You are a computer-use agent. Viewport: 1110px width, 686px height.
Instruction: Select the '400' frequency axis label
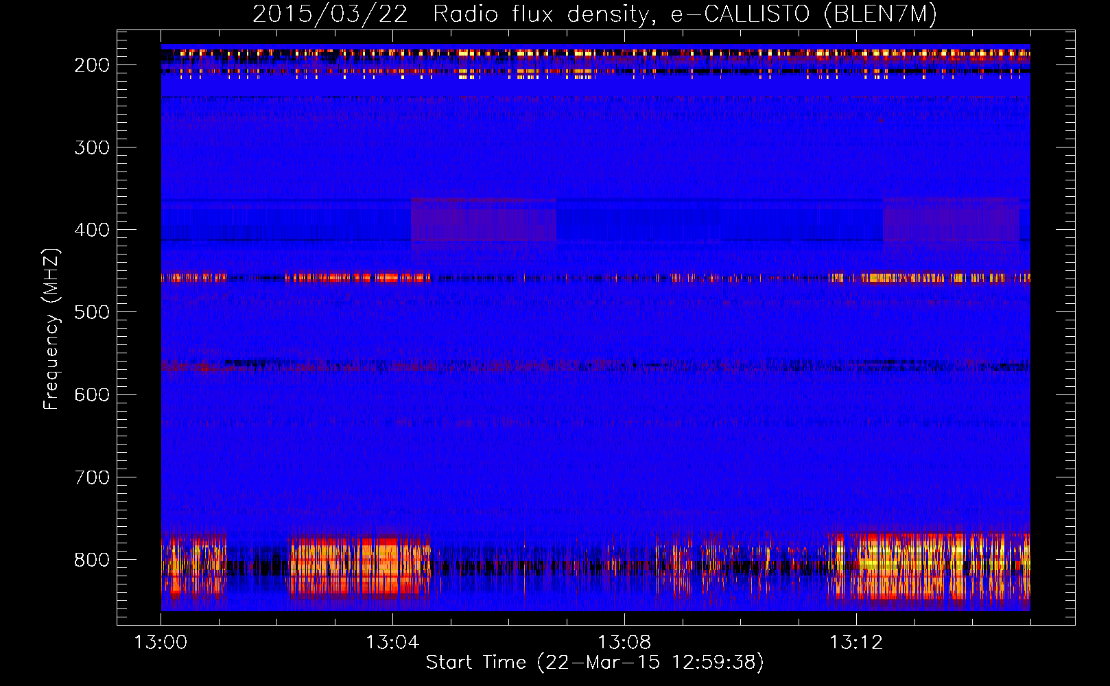click(x=92, y=230)
